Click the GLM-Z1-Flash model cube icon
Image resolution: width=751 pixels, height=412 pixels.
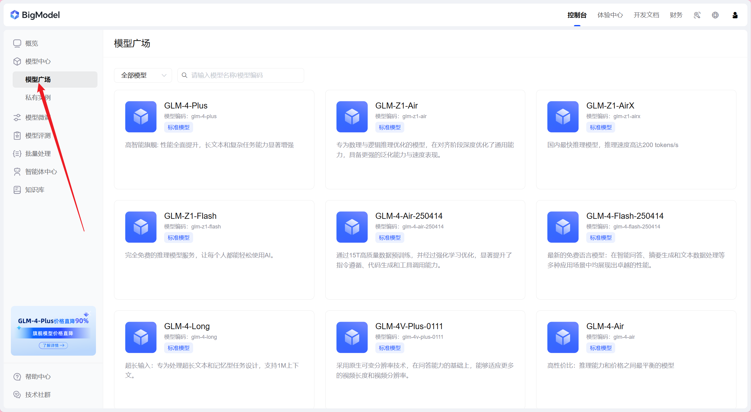click(x=141, y=227)
